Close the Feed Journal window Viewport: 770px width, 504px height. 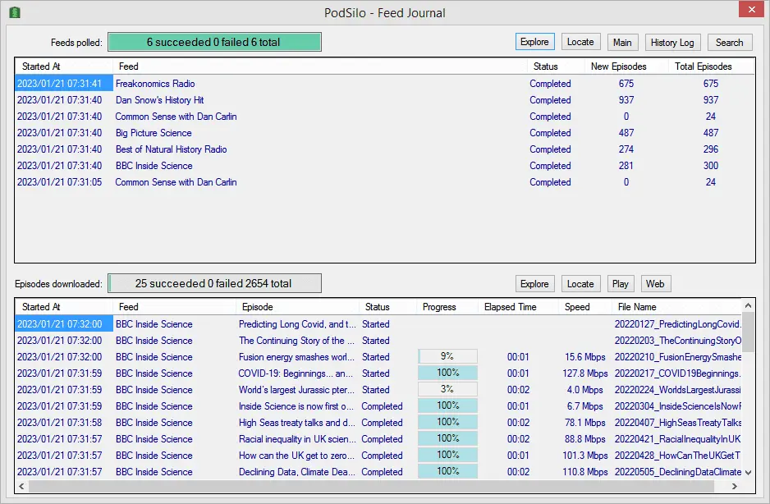(752, 9)
